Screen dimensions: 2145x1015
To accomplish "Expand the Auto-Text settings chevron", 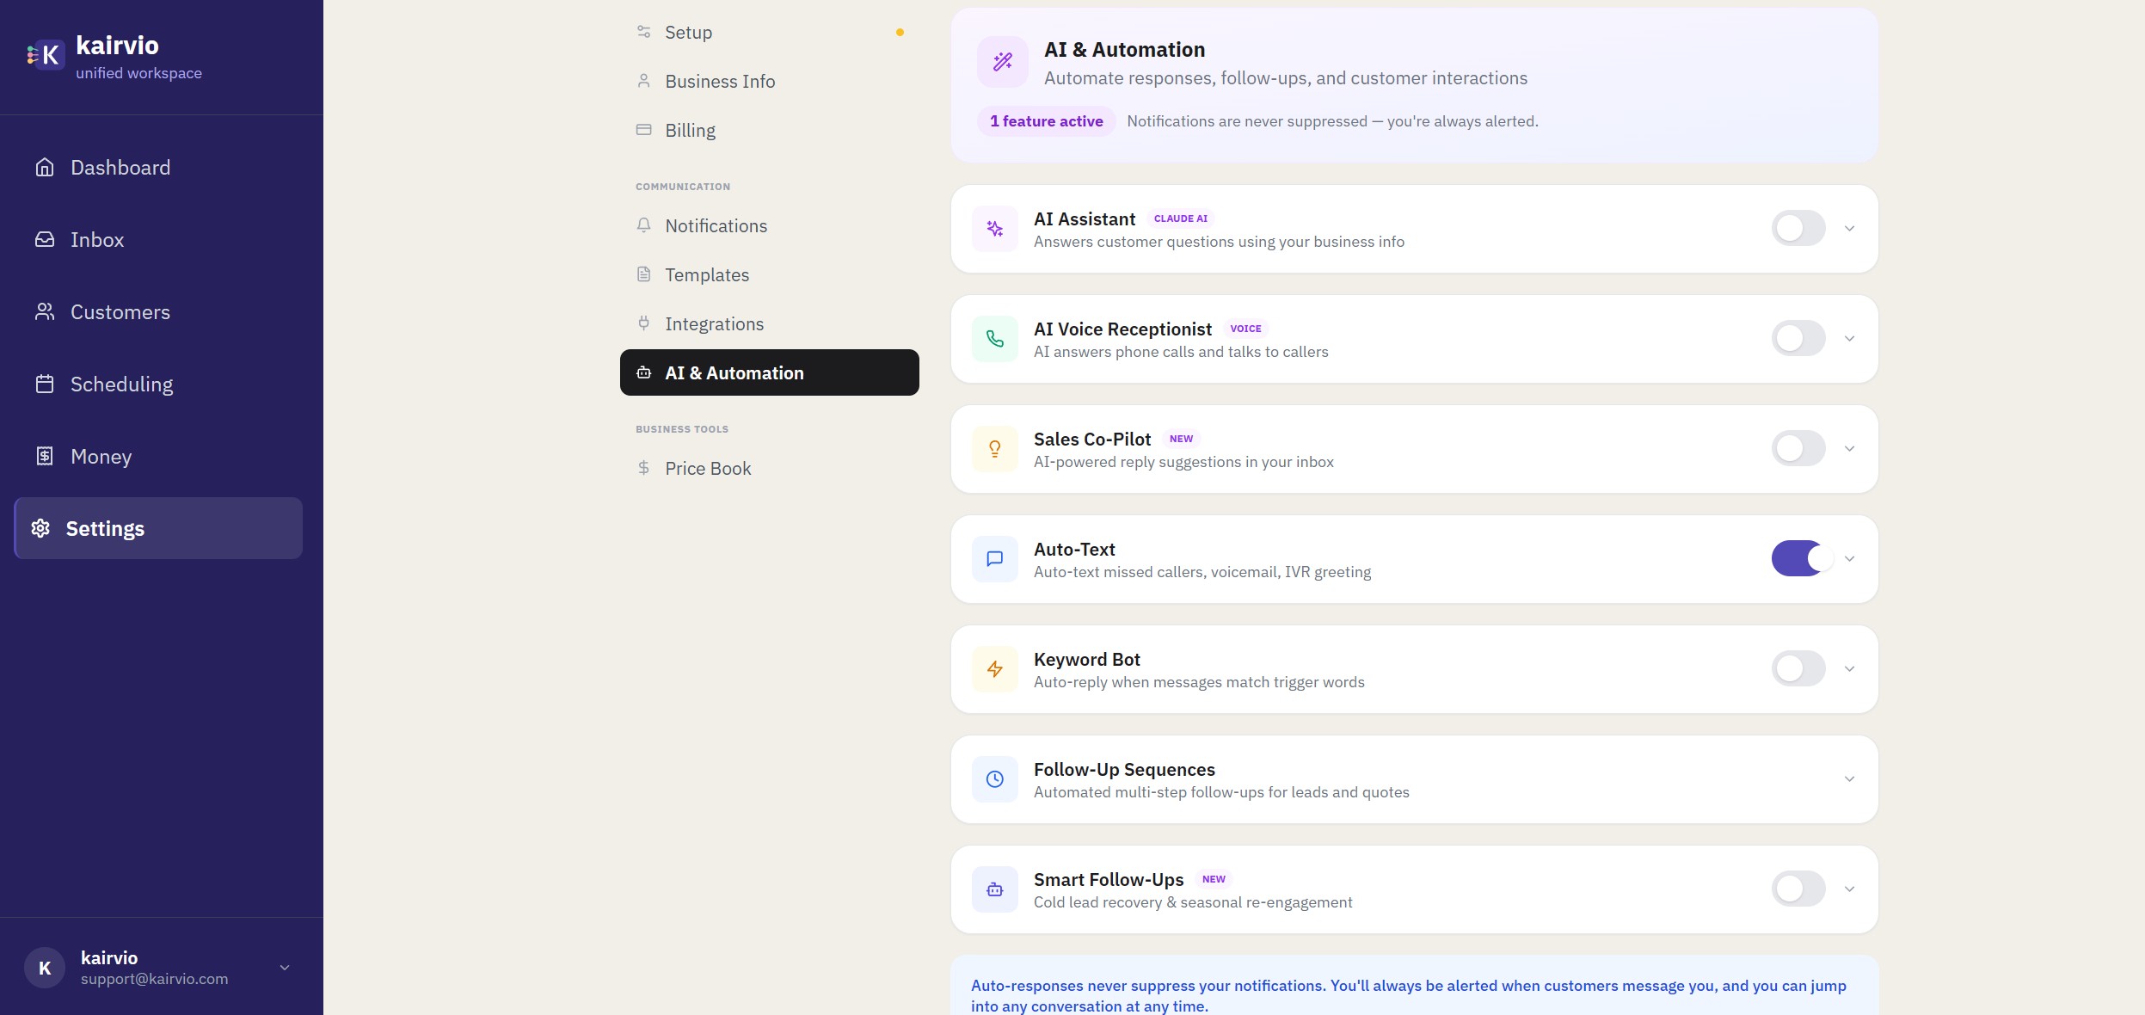I will click(x=1849, y=559).
